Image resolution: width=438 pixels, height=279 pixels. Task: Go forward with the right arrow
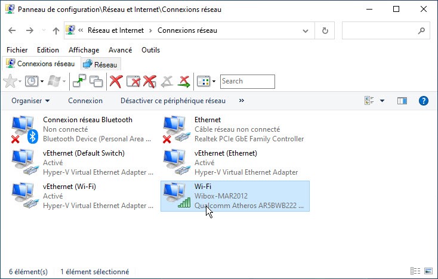coord(30,30)
